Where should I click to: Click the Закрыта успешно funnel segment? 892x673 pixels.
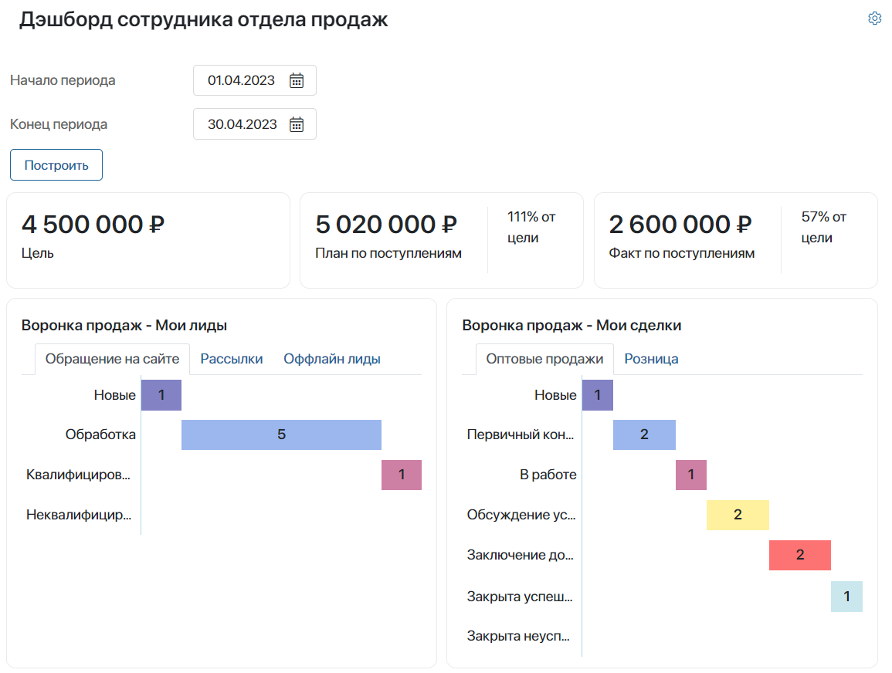click(x=846, y=596)
